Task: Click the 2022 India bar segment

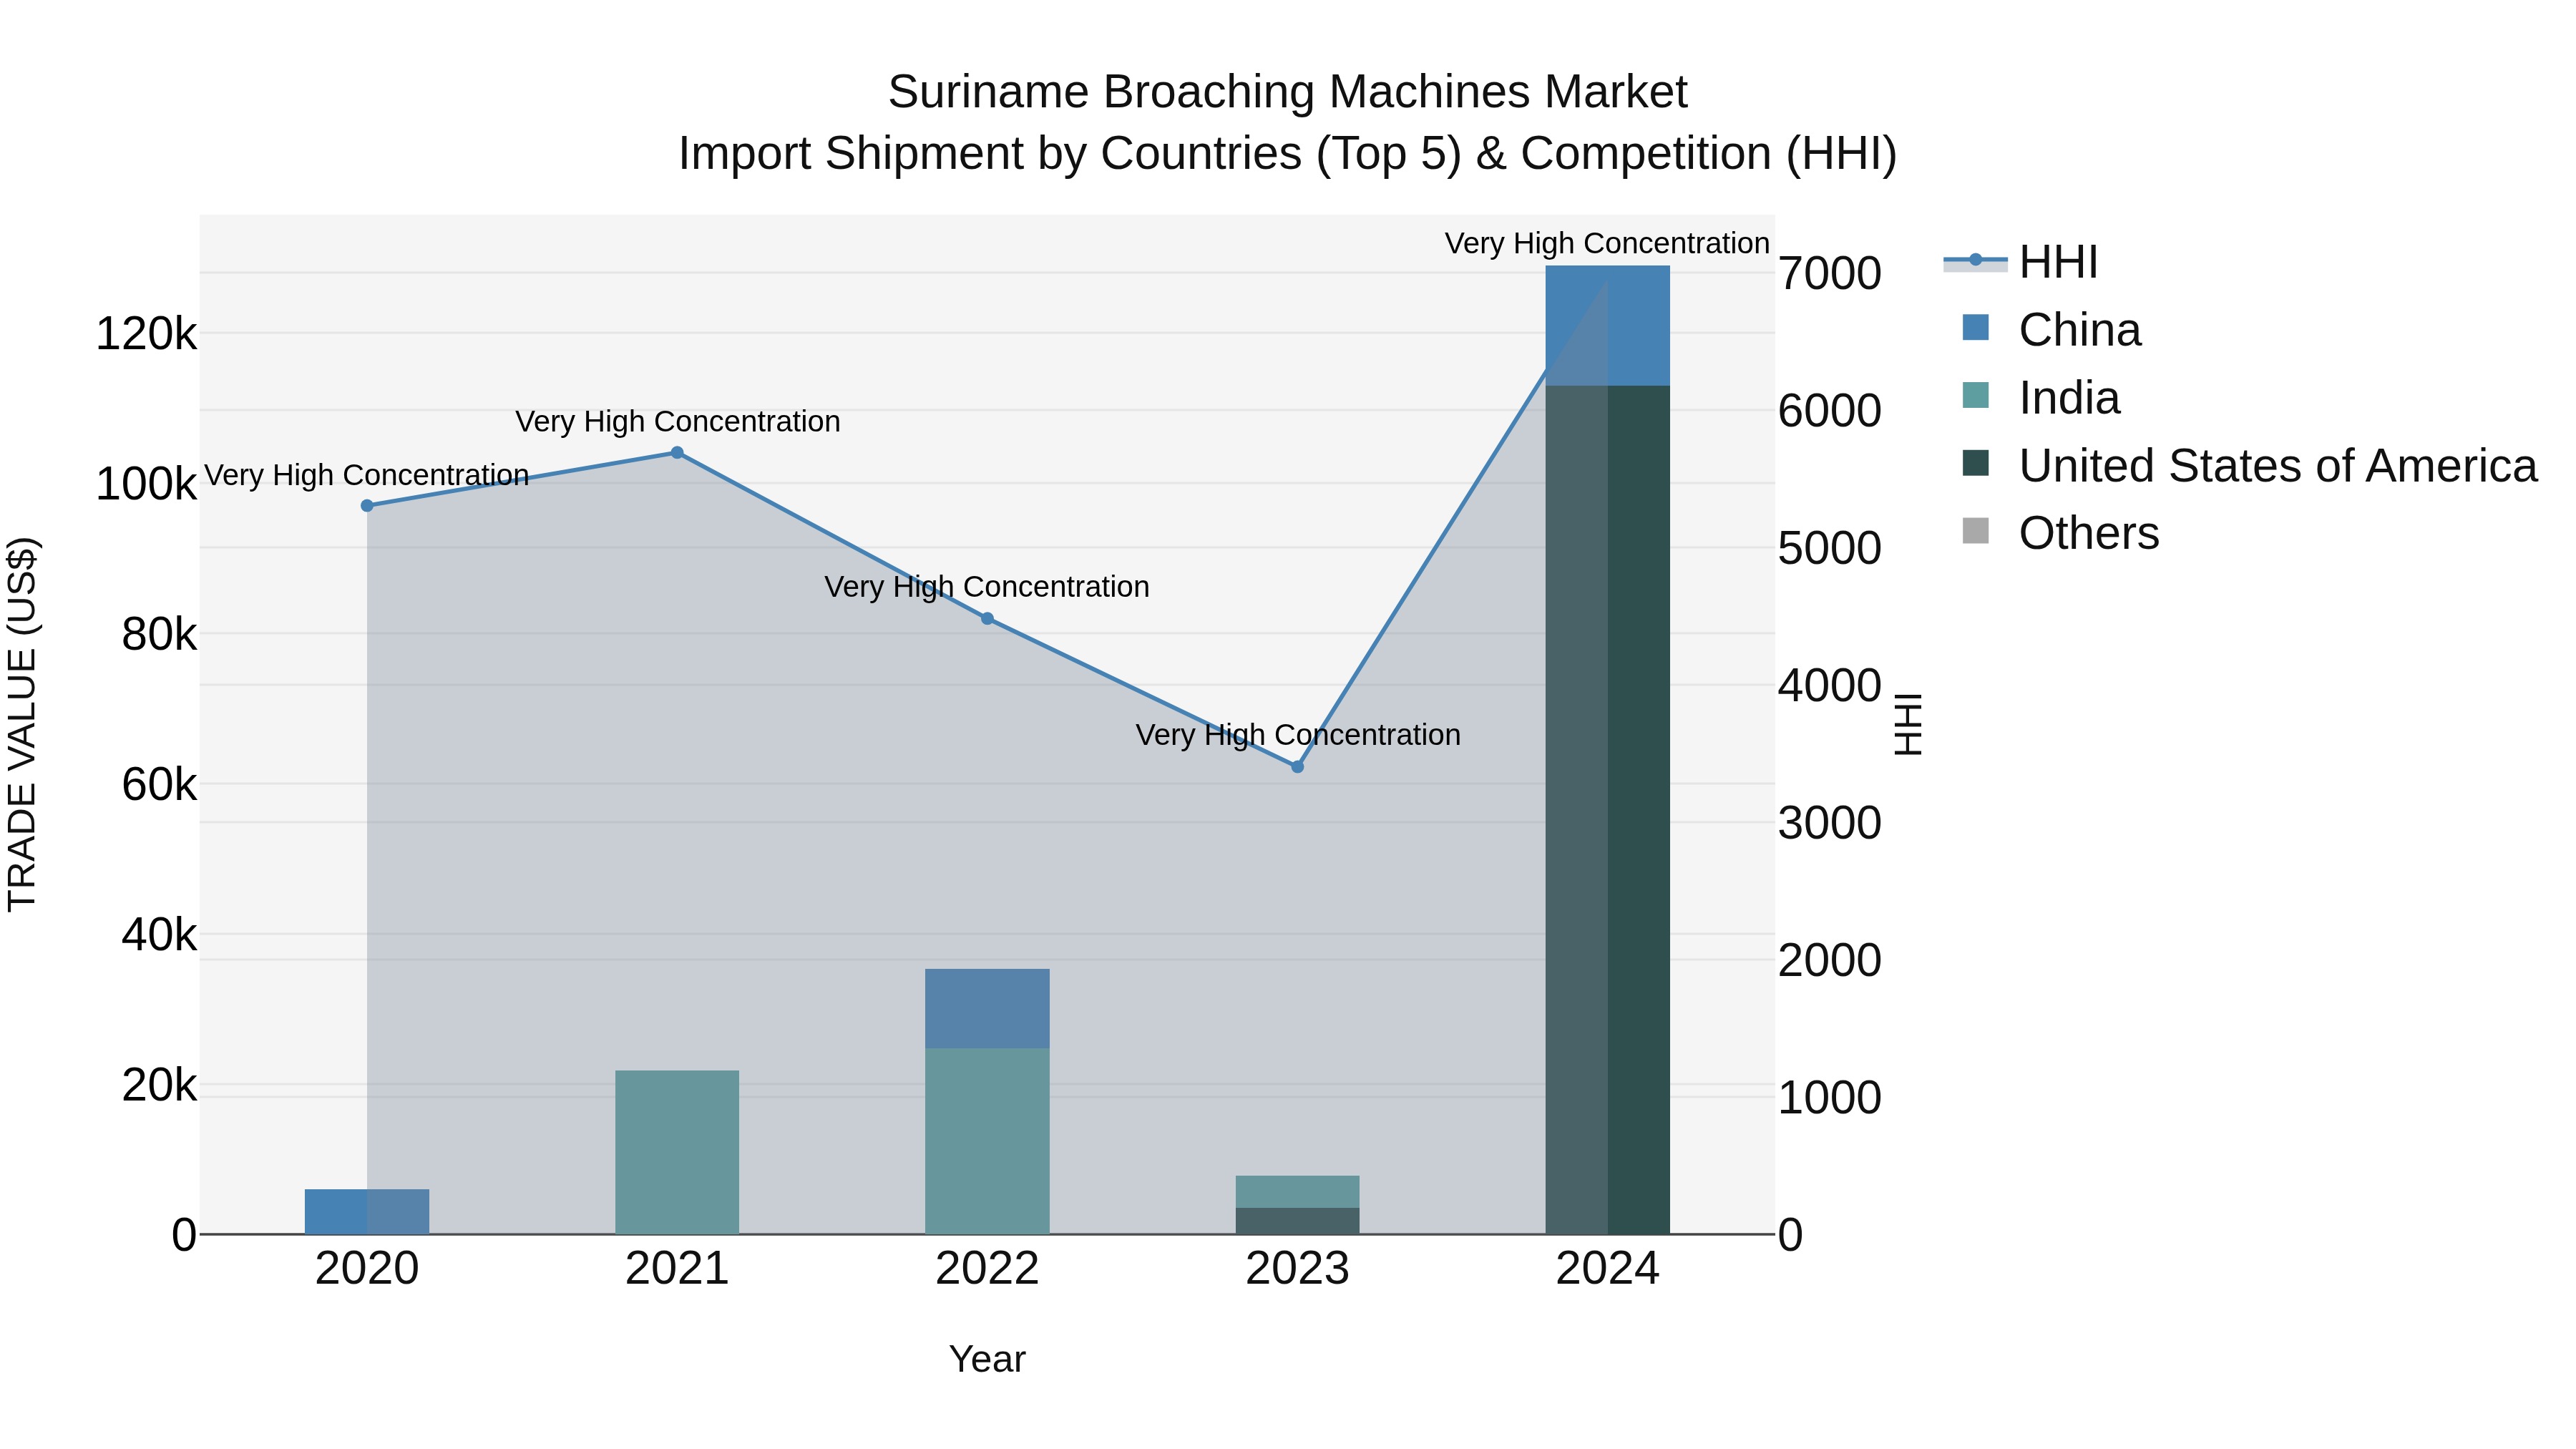Action: [x=987, y=1142]
